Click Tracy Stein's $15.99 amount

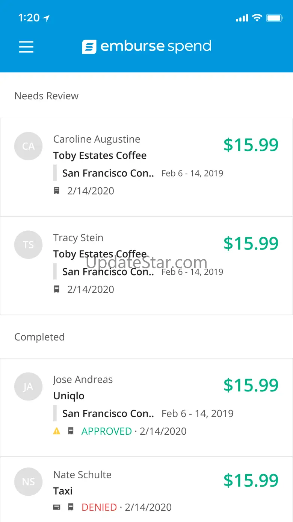[251, 243]
